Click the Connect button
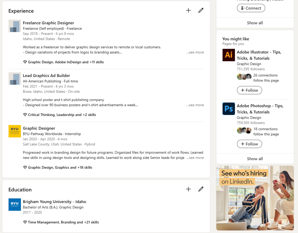Image resolution: width=298 pixels, height=233 pixels. click(251, 8)
